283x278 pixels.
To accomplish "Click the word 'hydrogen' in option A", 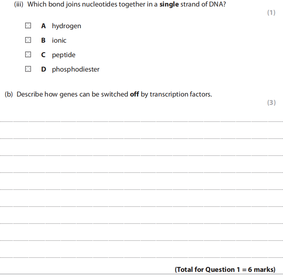I will click(66, 26).
